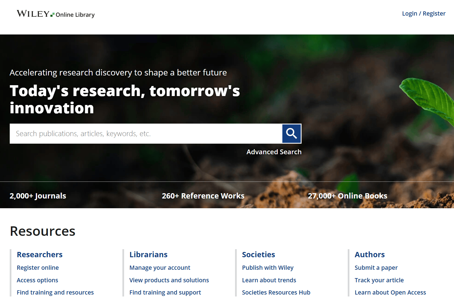Image resolution: width=454 pixels, height=304 pixels.
Task: Open Track your article
Action: click(x=379, y=280)
